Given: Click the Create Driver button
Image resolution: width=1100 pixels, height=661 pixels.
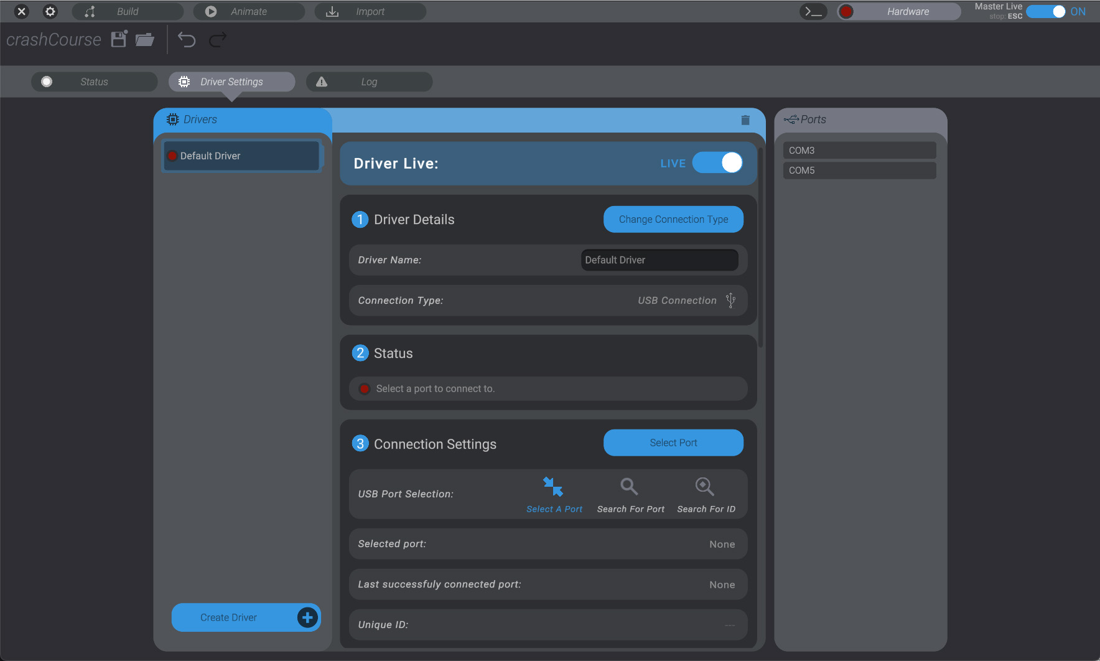Looking at the screenshot, I should (x=246, y=617).
